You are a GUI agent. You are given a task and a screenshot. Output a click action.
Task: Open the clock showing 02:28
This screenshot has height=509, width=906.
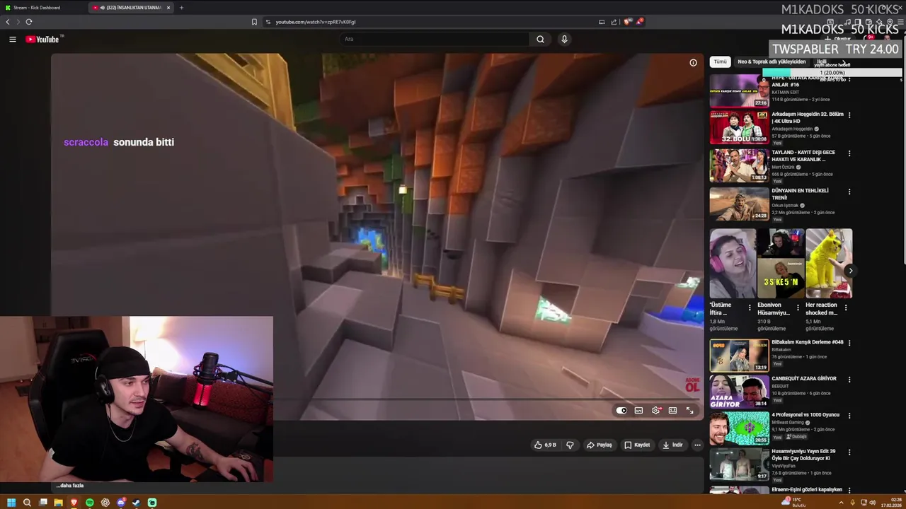pos(893,503)
